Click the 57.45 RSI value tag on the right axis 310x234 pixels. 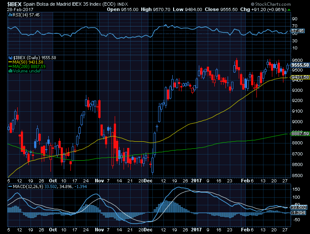click(298, 31)
